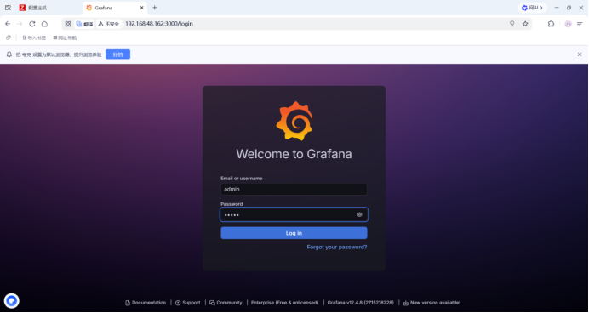Open the AI assistant button at top right
The width and height of the screenshot is (589, 313).
pos(532,8)
